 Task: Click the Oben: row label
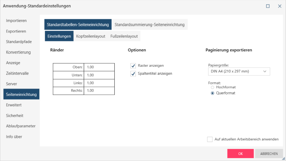pos(78,67)
